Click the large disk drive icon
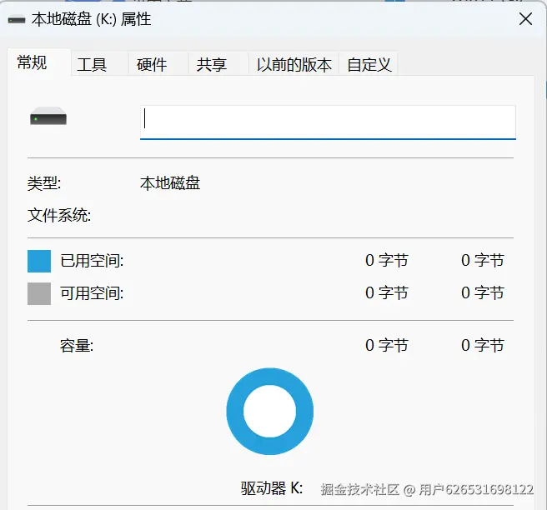547x510 pixels. click(48, 116)
